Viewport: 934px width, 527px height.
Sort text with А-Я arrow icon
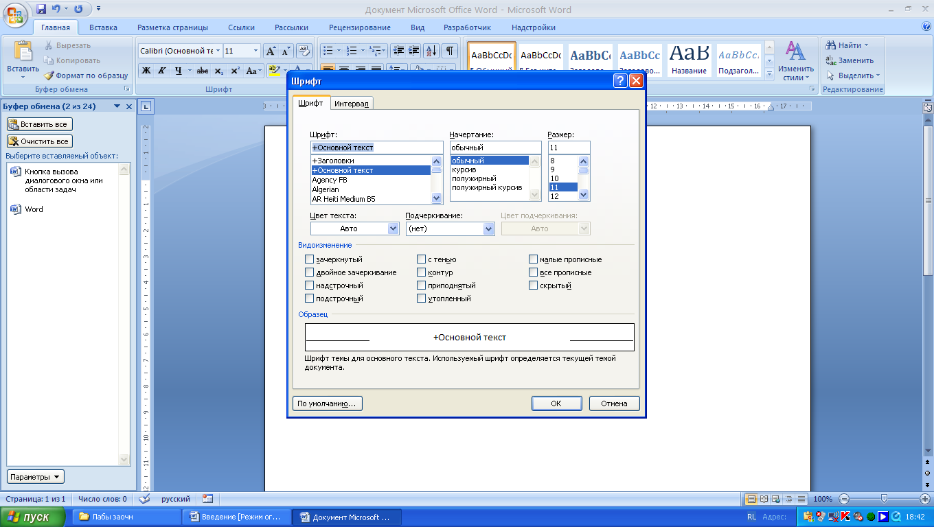pyautogui.click(x=431, y=51)
